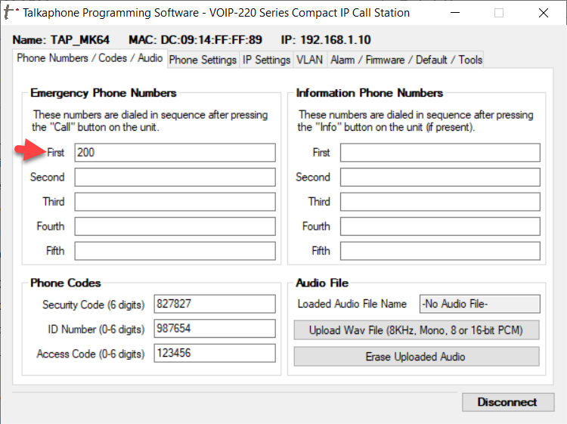Click the Information Phone Numbers group heading
This screenshot has width=567, height=424.
pos(370,93)
